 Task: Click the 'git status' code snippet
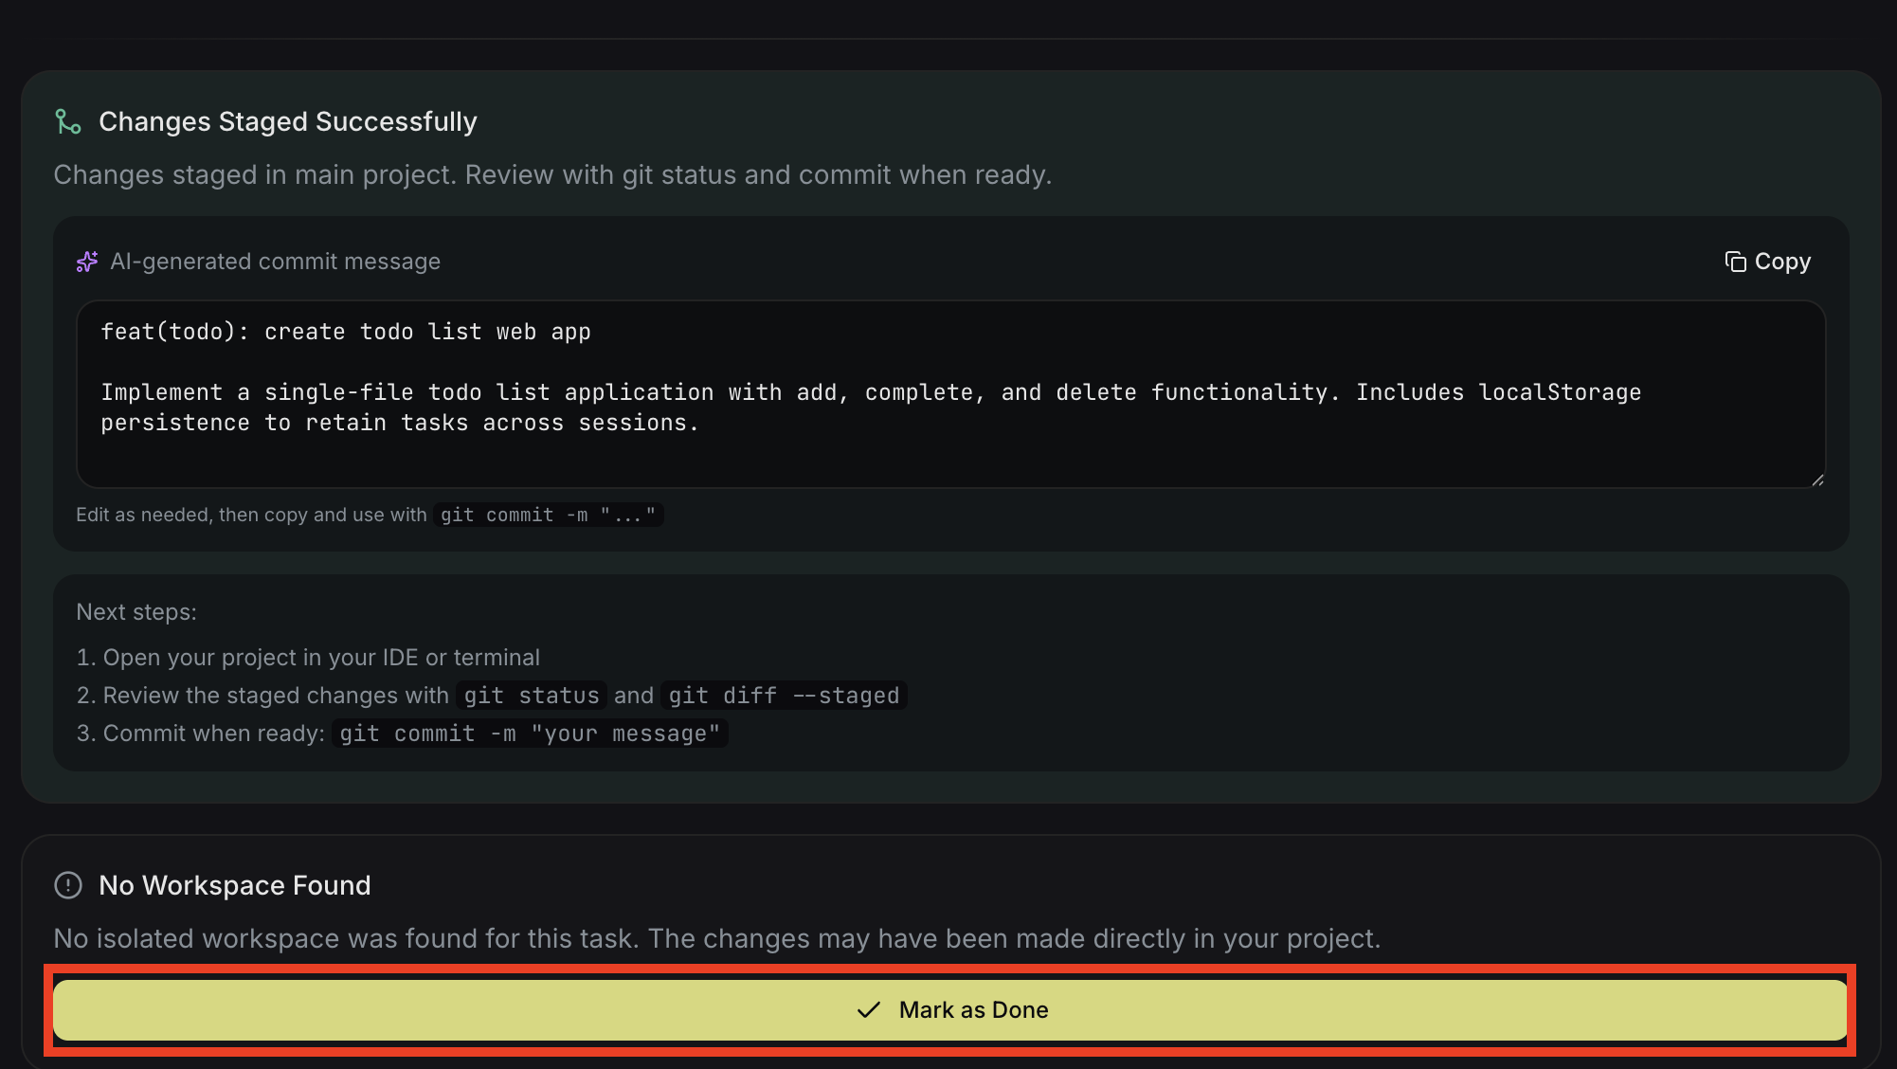[531, 696]
